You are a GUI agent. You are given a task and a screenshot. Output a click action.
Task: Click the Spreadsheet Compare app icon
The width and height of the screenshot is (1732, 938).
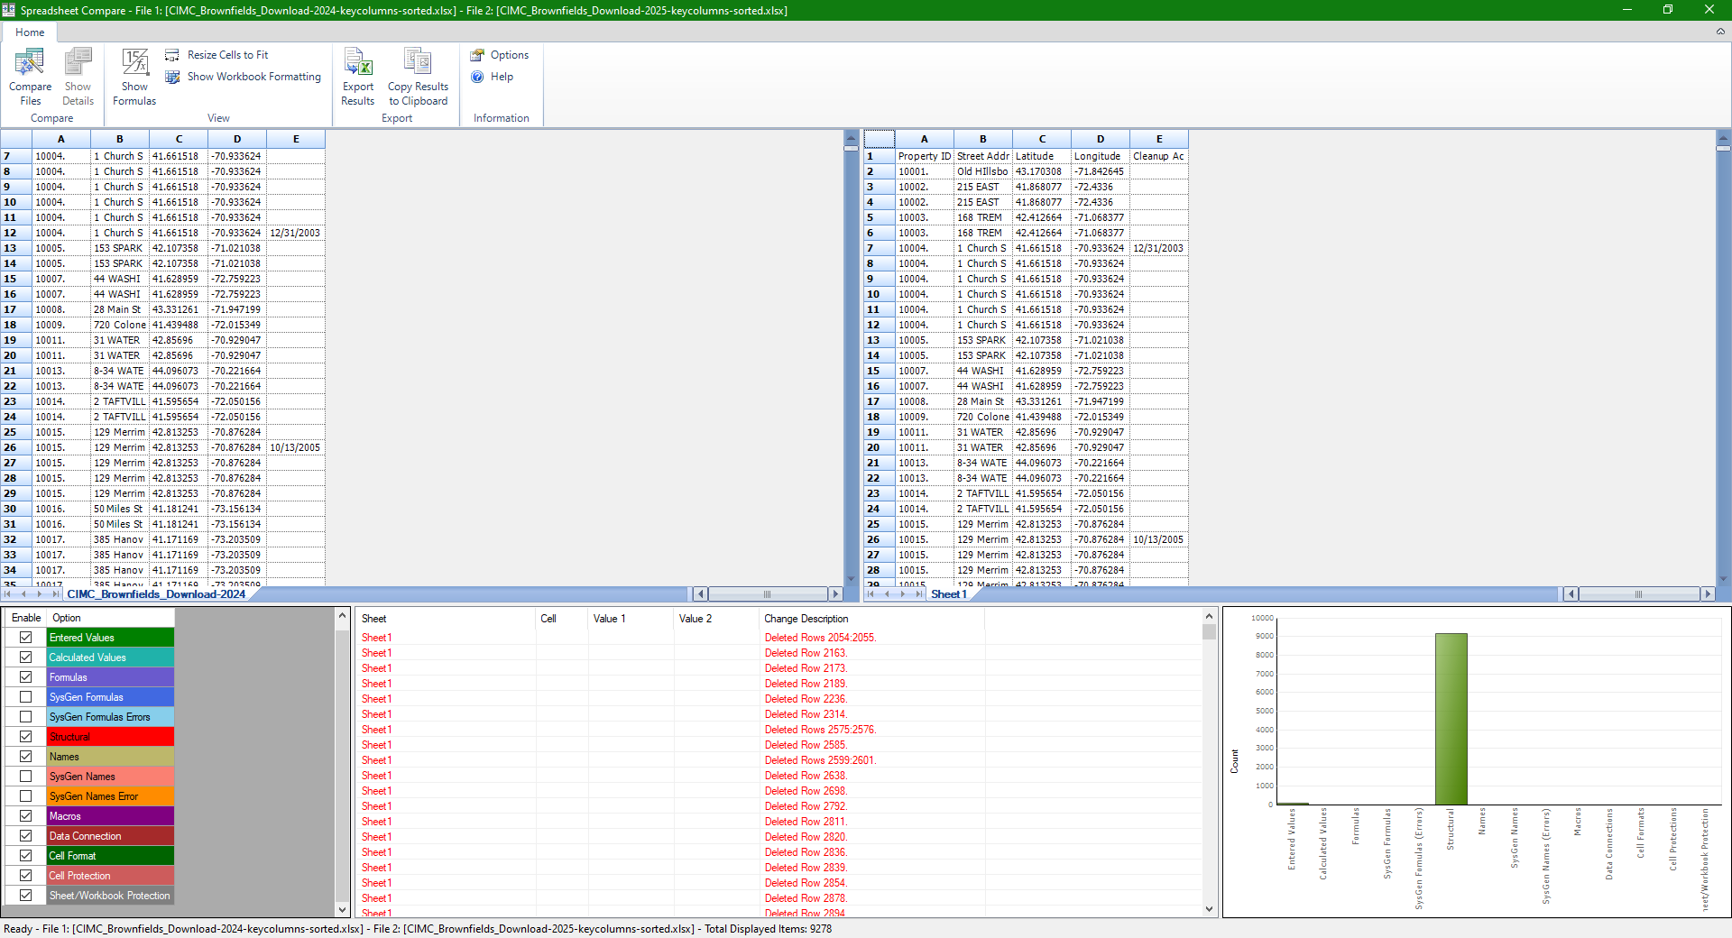pos(8,10)
